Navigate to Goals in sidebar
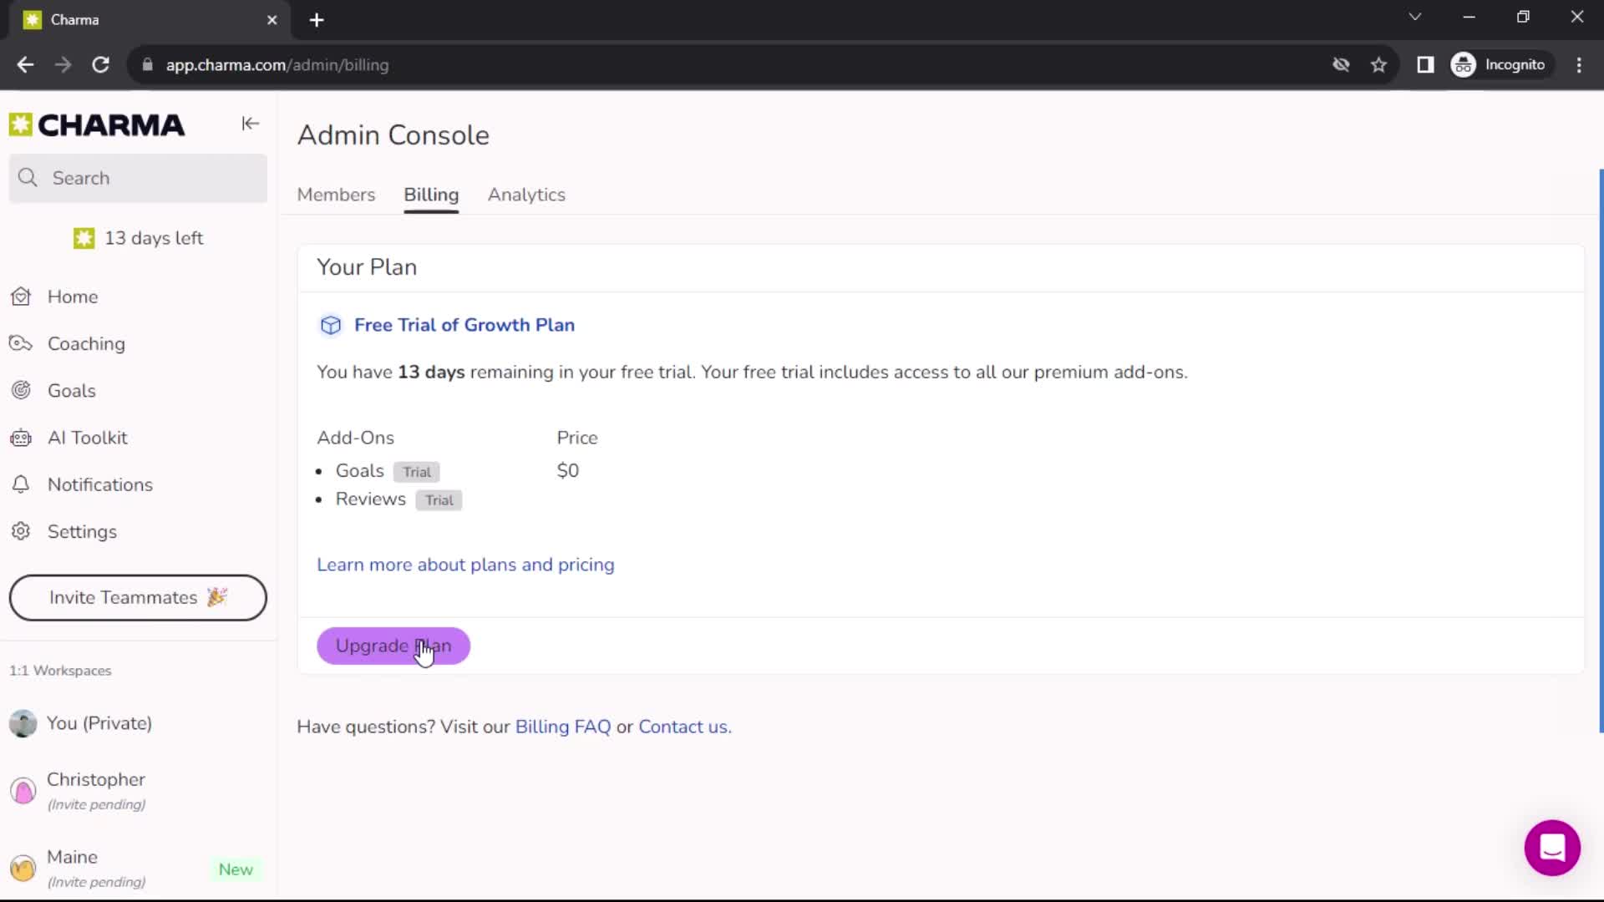 point(70,390)
